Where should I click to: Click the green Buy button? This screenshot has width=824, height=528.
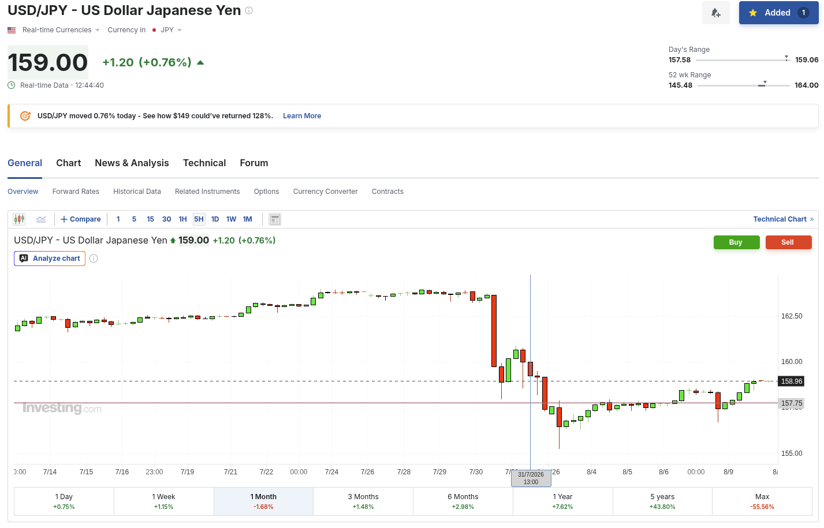click(x=736, y=242)
